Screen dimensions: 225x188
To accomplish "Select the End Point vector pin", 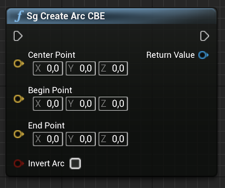I will pos(19,134).
